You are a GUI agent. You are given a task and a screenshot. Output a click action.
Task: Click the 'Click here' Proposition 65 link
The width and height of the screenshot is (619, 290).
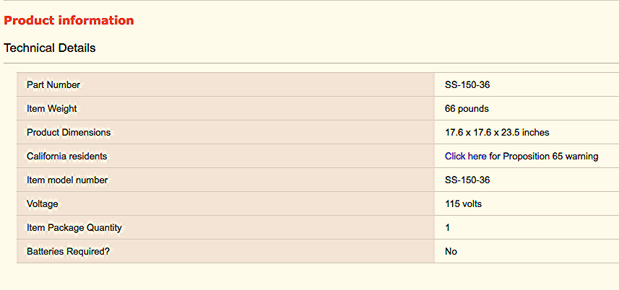(x=465, y=156)
